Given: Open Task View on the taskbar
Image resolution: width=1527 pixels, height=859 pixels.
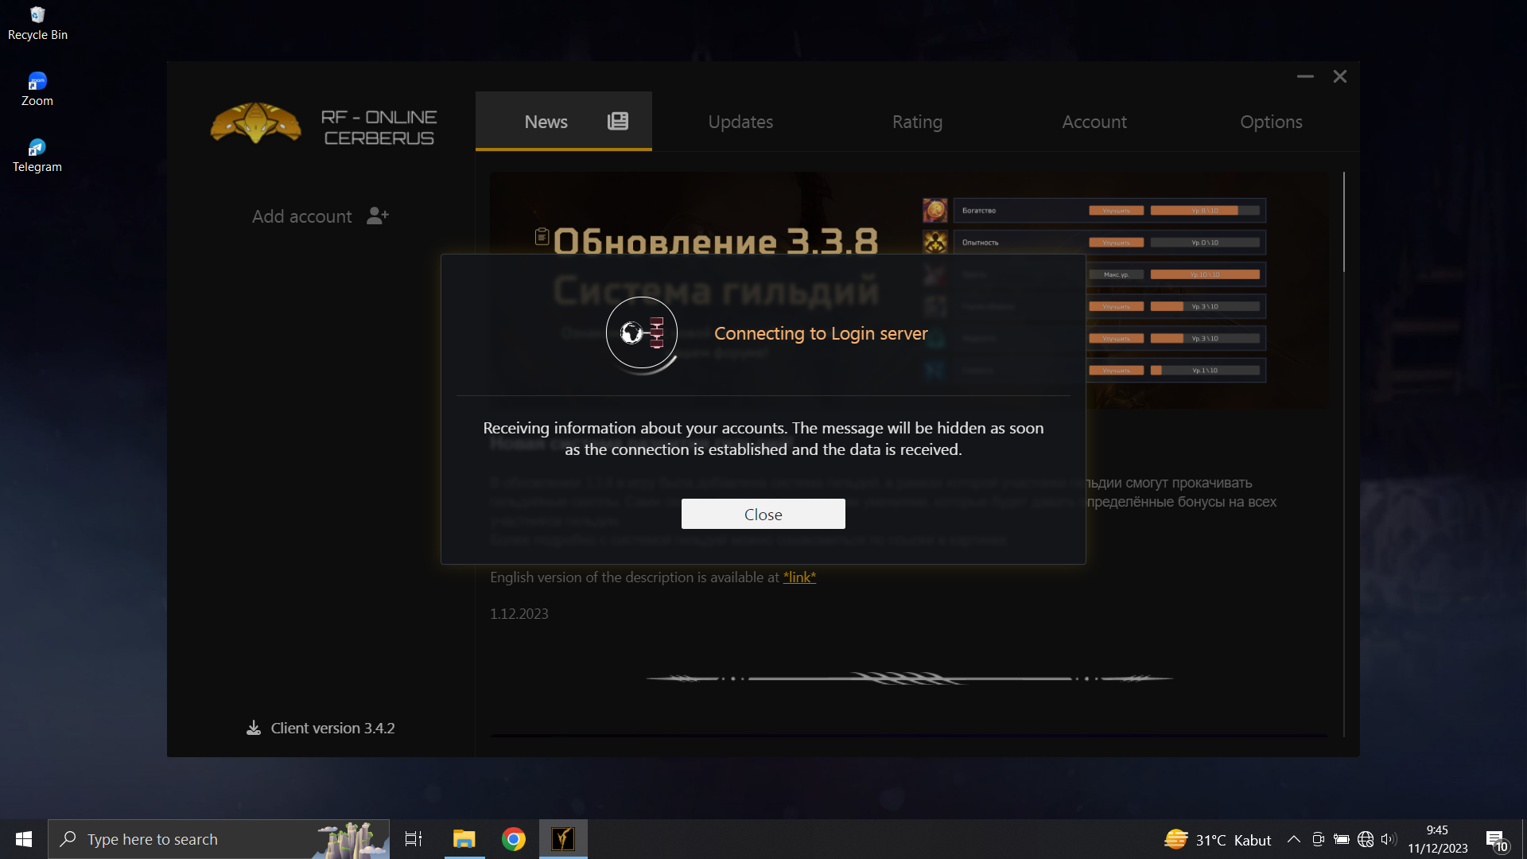Looking at the screenshot, I should coord(414,839).
